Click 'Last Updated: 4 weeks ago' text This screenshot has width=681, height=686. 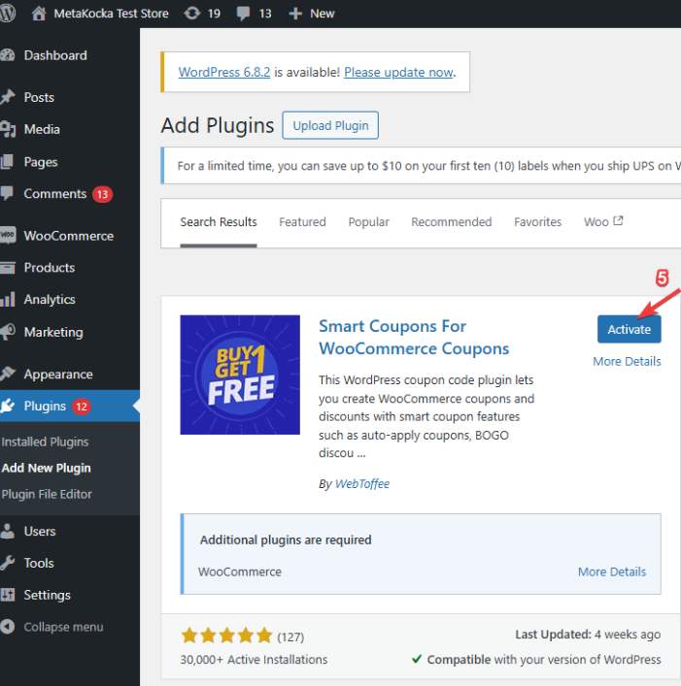588,635
